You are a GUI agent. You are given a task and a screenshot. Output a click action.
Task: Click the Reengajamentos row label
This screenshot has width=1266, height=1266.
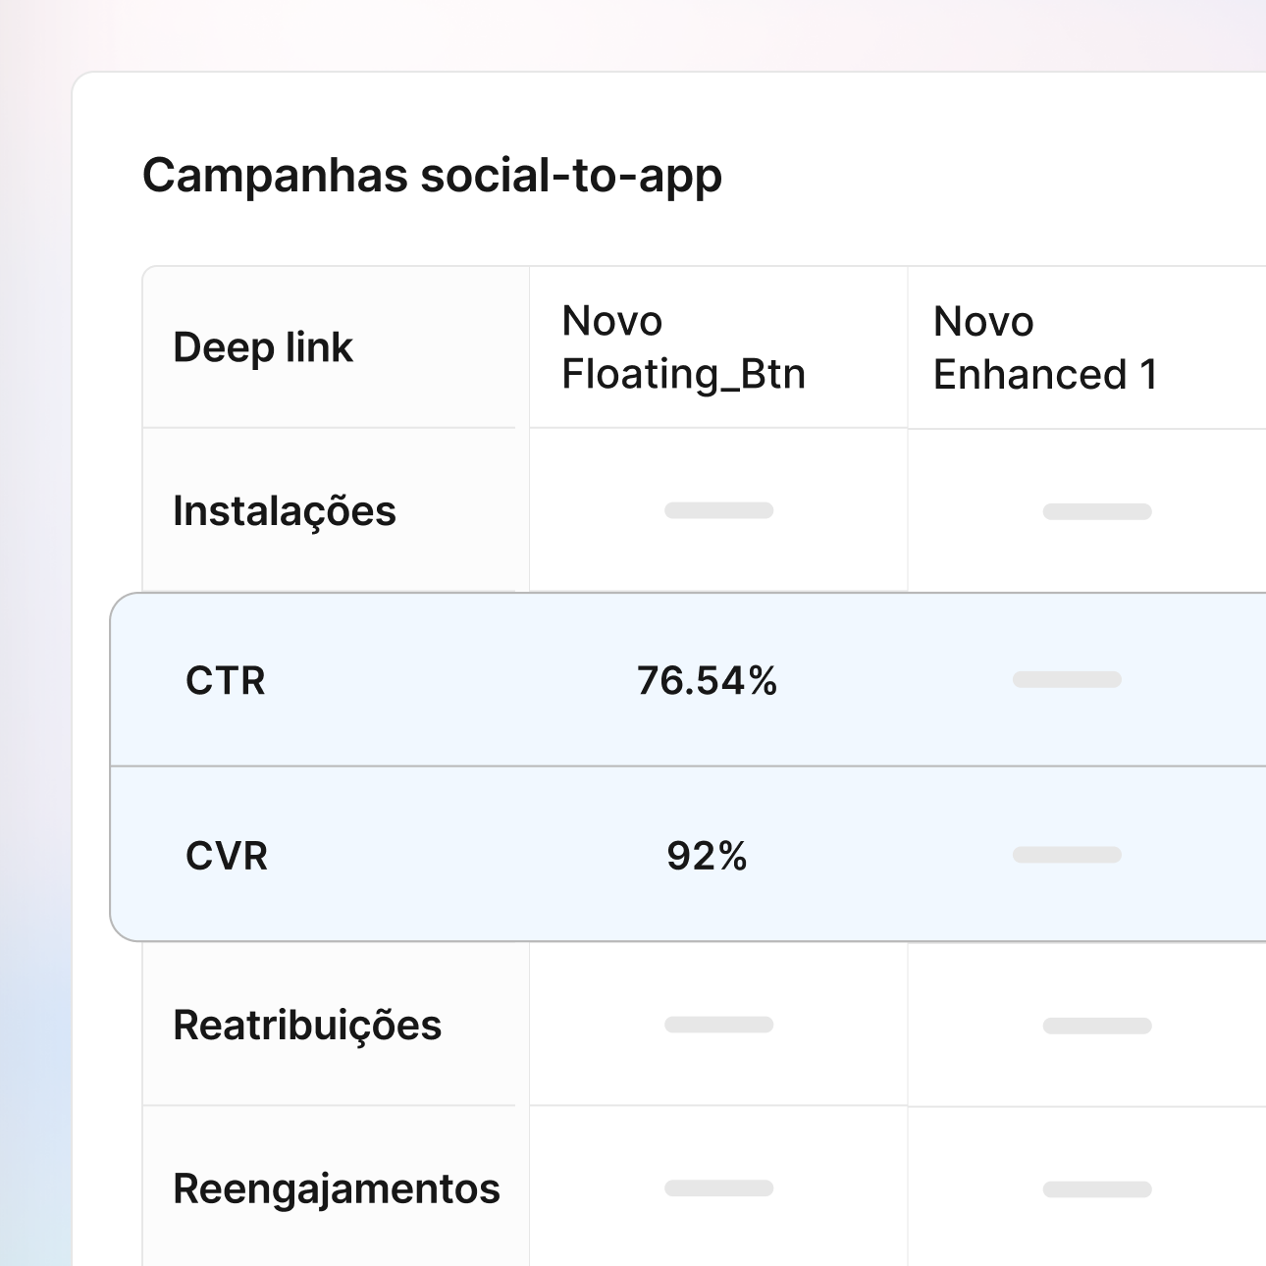337,1188
